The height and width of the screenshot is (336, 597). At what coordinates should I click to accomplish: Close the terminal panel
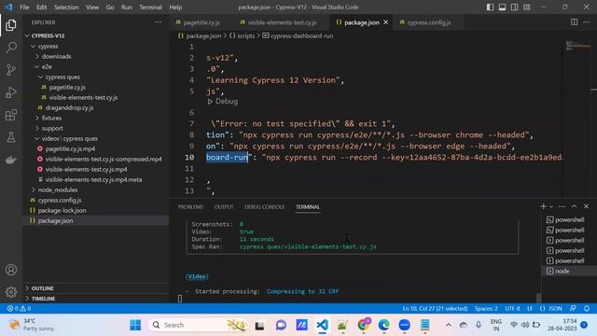pos(587,206)
